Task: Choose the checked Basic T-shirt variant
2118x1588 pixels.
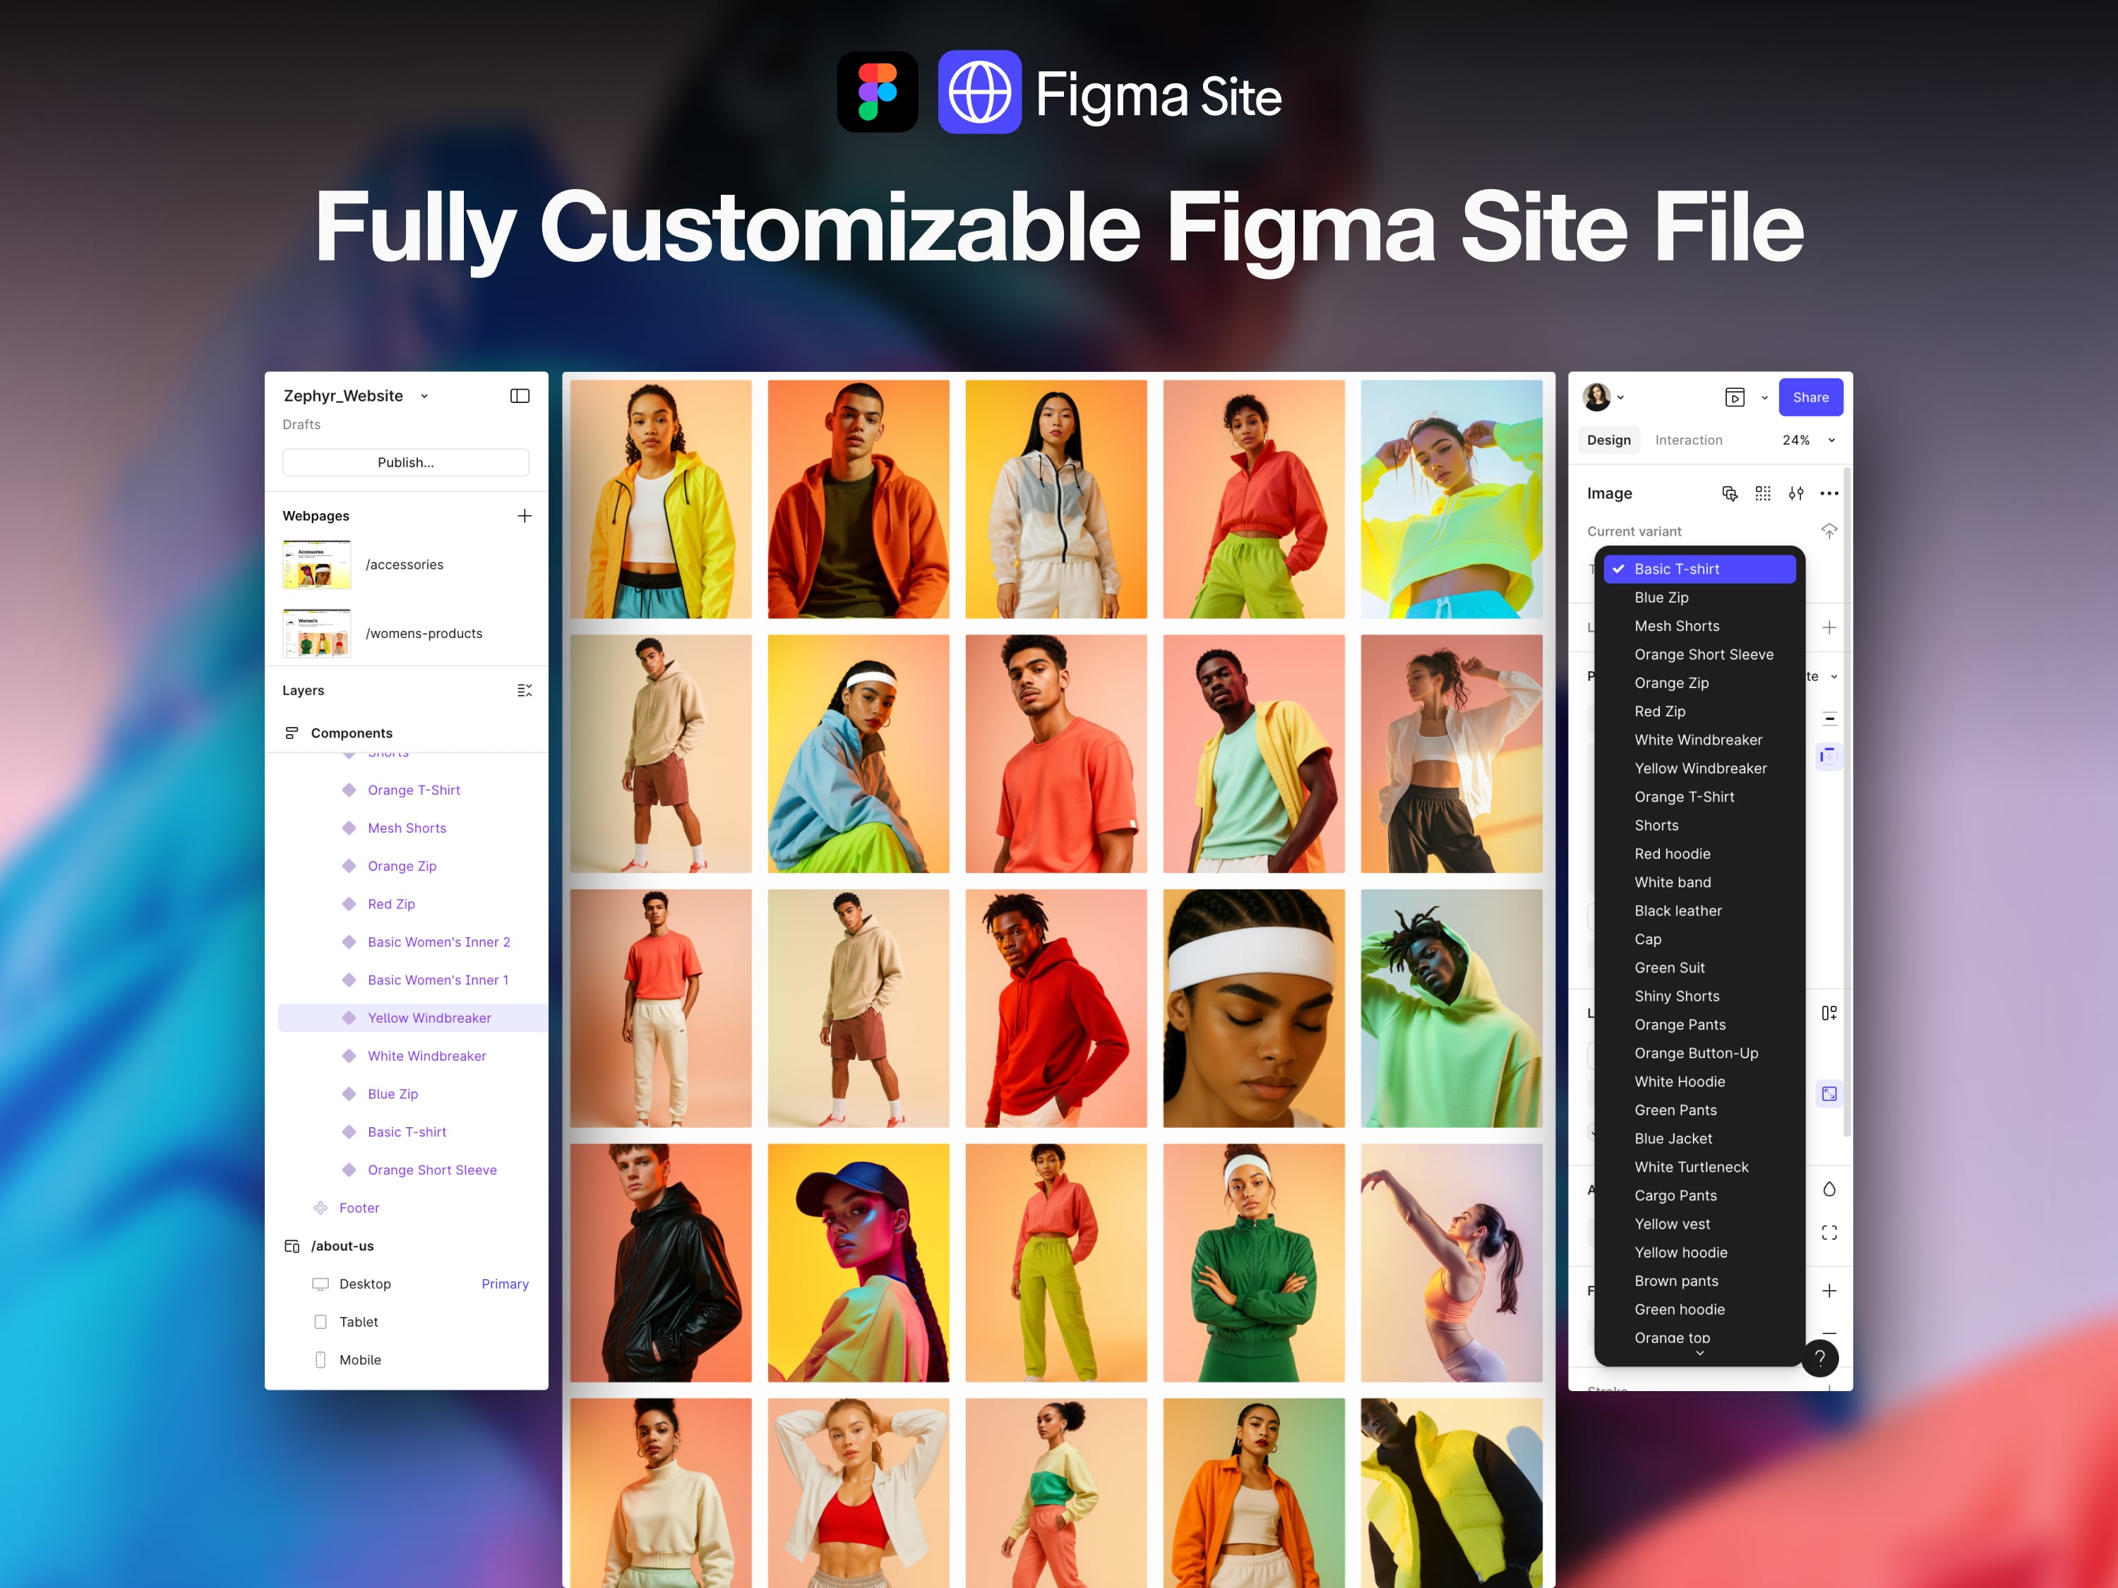Action: [x=1699, y=569]
